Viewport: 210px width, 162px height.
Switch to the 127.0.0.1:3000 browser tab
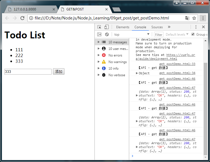[x=31, y=9]
